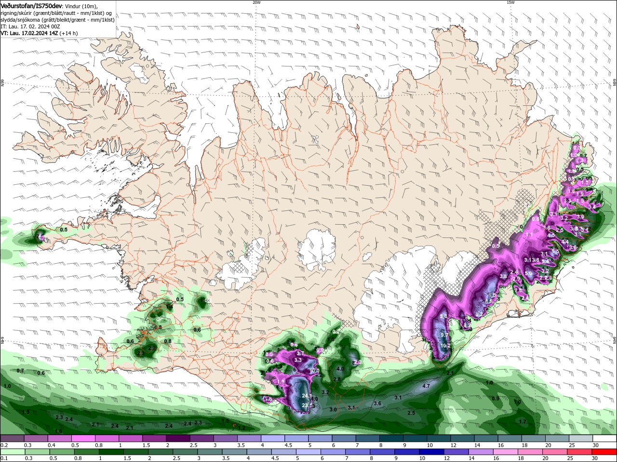
Task: Click the dark teal 8 swatch in top legend
Action: pos(391,438)
